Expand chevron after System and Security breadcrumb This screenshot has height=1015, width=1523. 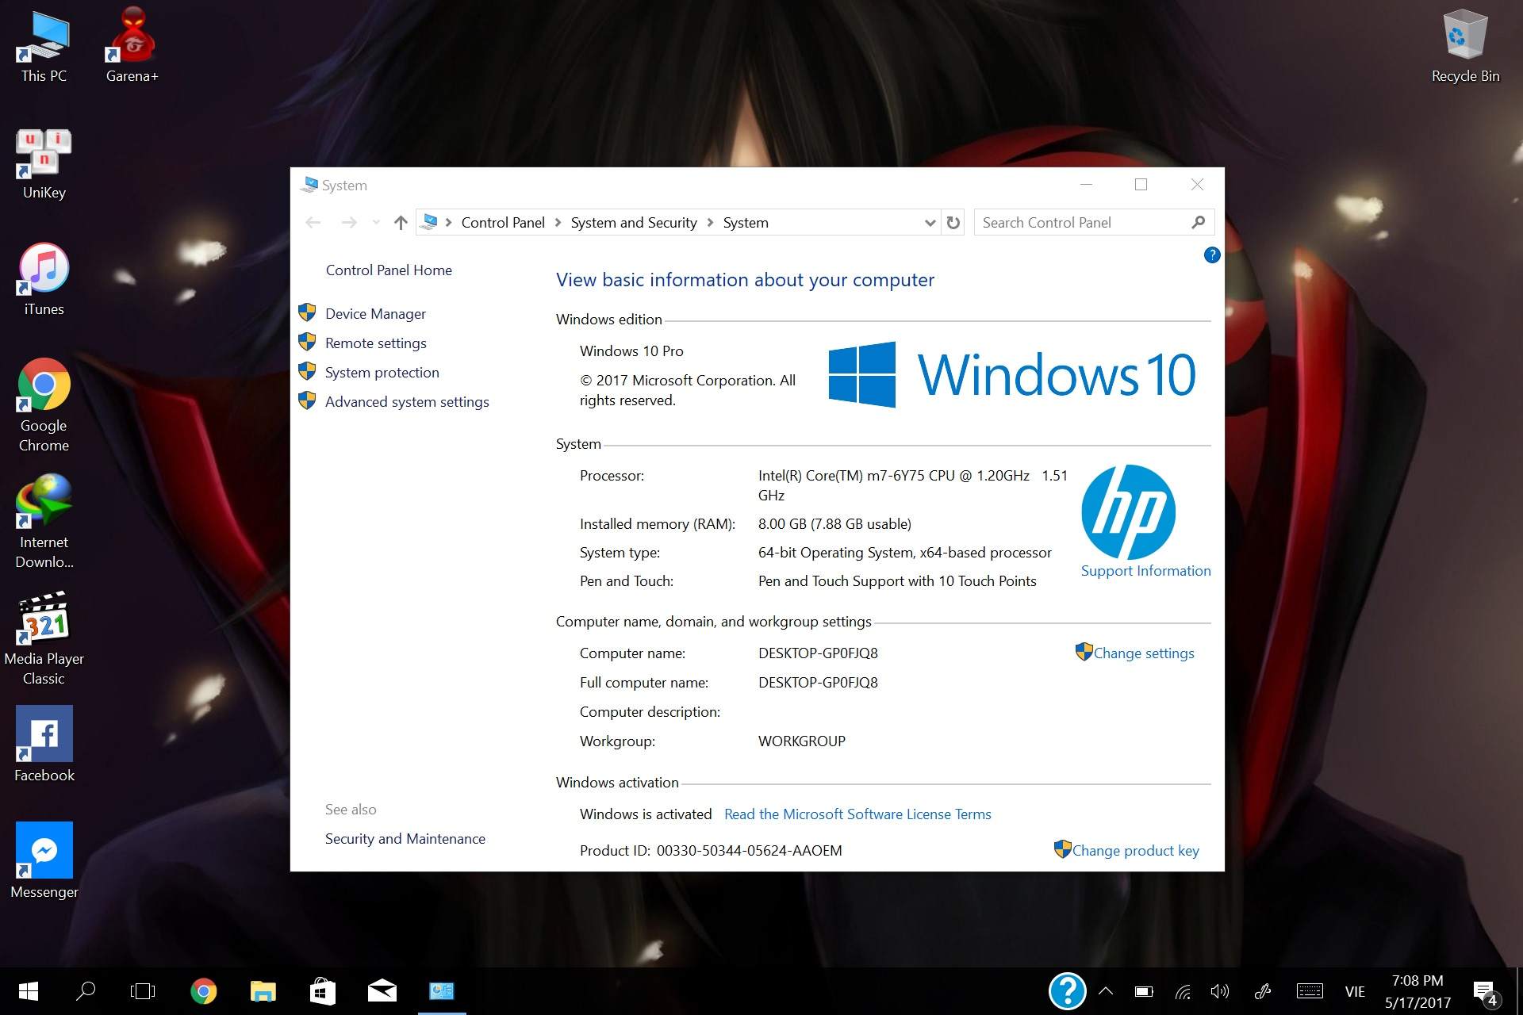coord(710,223)
